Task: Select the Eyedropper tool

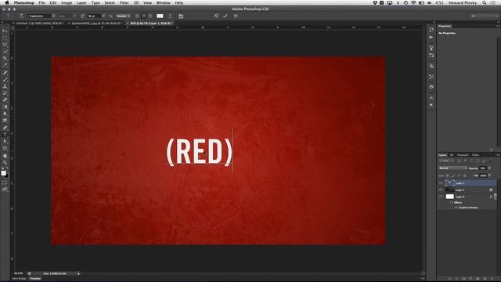Action: 5,65
